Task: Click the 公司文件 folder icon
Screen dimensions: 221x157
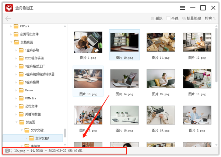Action: [x=21, y=106]
